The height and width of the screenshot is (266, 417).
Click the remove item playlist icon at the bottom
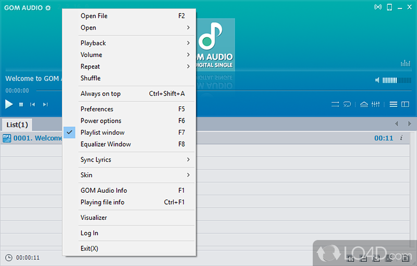tap(363, 258)
